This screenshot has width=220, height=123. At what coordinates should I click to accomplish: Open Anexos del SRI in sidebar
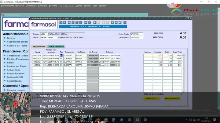15,77
